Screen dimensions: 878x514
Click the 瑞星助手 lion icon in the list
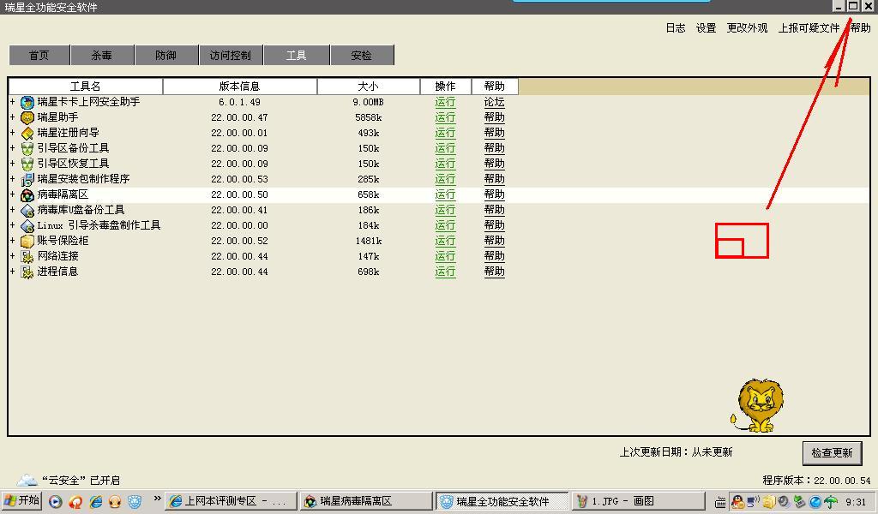[x=27, y=117]
